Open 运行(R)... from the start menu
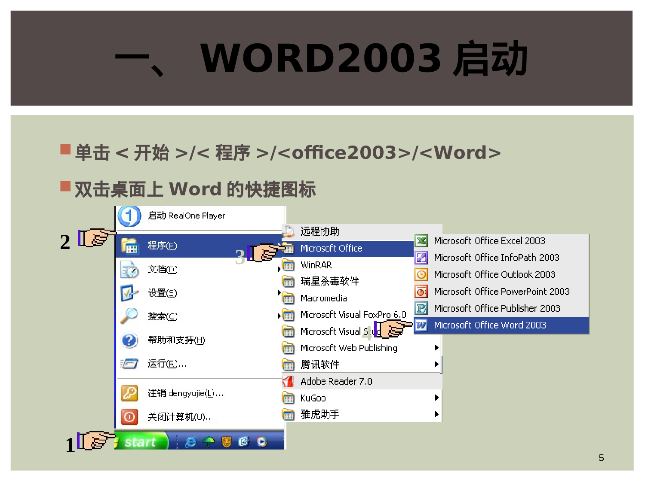The width and height of the screenshot is (645, 483). (166, 364)
